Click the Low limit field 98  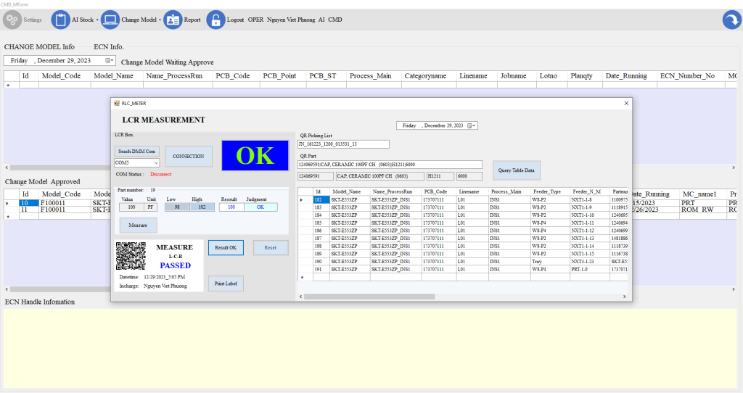pyautogui.click(x=177, y=207)
